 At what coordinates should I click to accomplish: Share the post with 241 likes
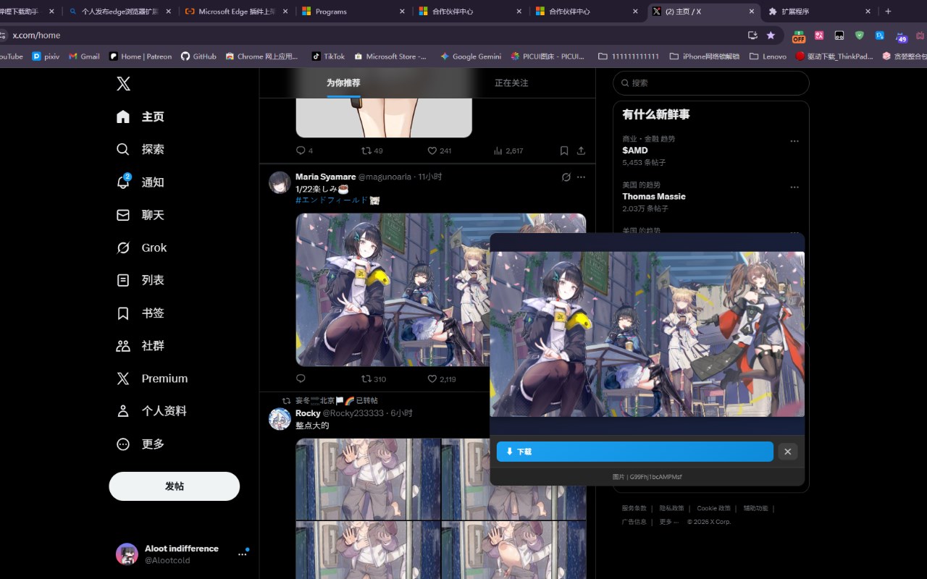coord(581,151)
